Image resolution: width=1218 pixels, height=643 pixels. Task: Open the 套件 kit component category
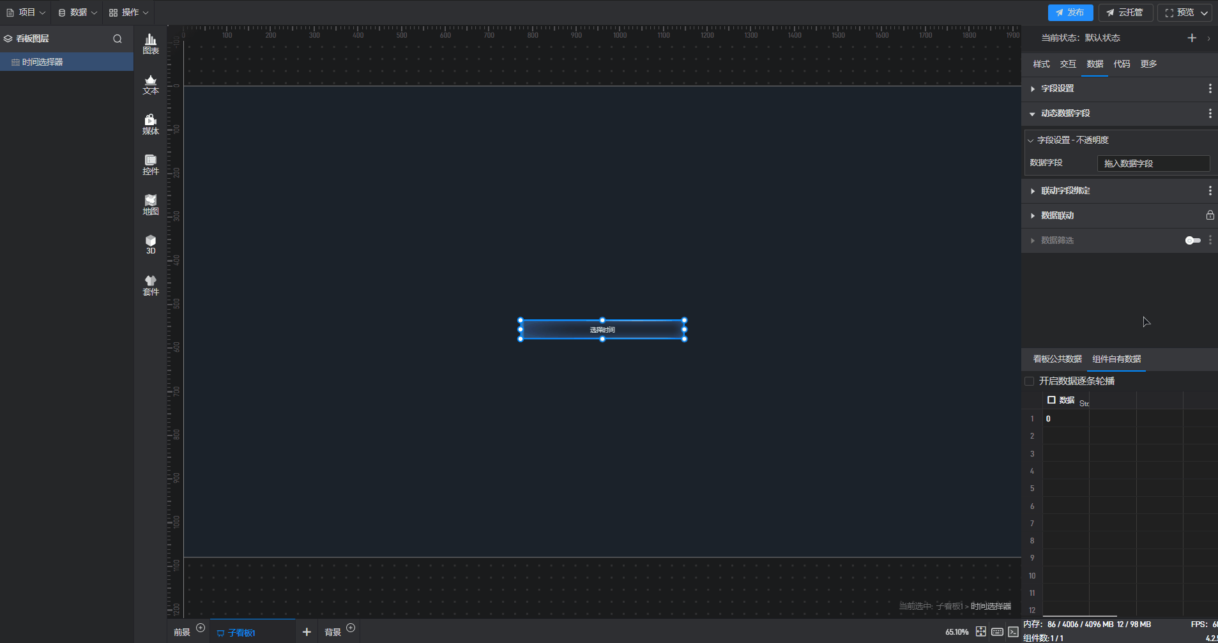coord(151,286)
